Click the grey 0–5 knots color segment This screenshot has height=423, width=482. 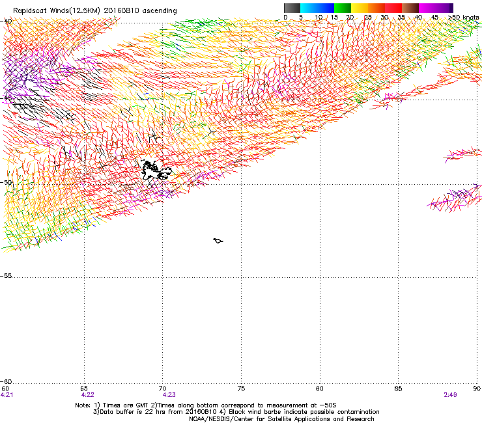coord(292,8)
